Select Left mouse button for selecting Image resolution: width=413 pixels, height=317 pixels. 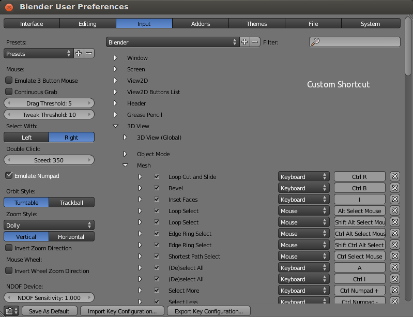click(26, 137)
